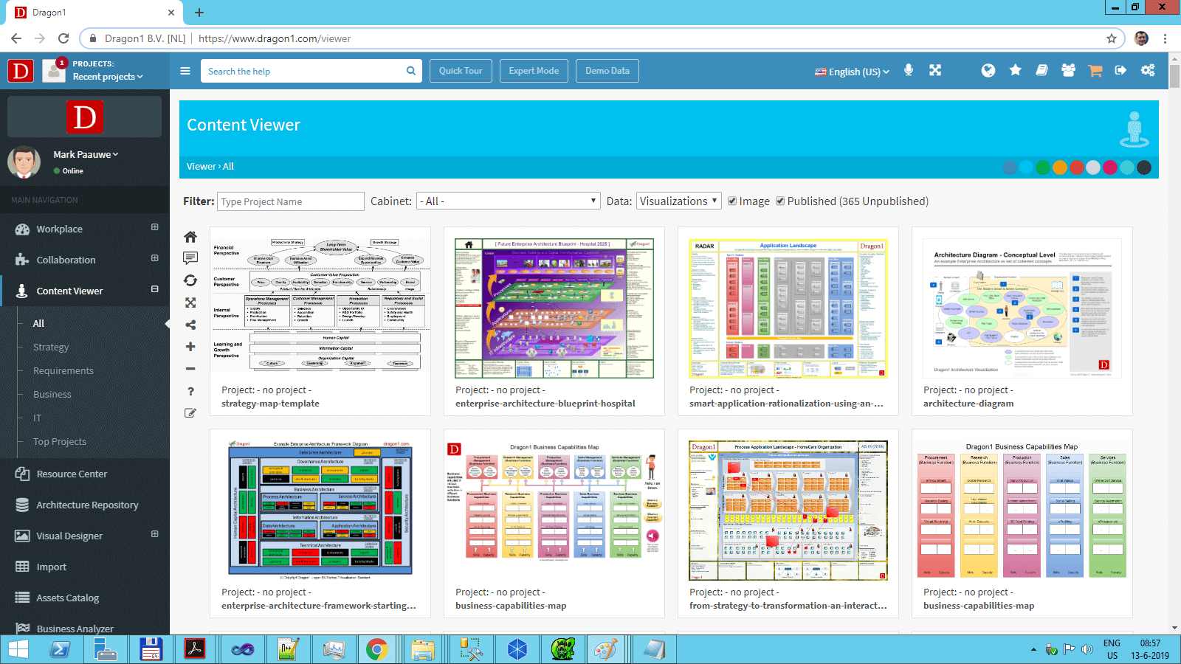The image size is (1181, 664).
Task: Collapse the Content Viewer sidebar section
Action: pyautogui.click(x=155, y=290)
